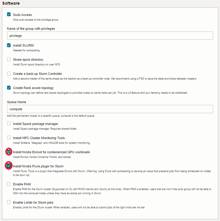Uncheck the Sudo Access checkbox
Image resolution: width=220 pixels, height=221 pixels.
[9, 14]
